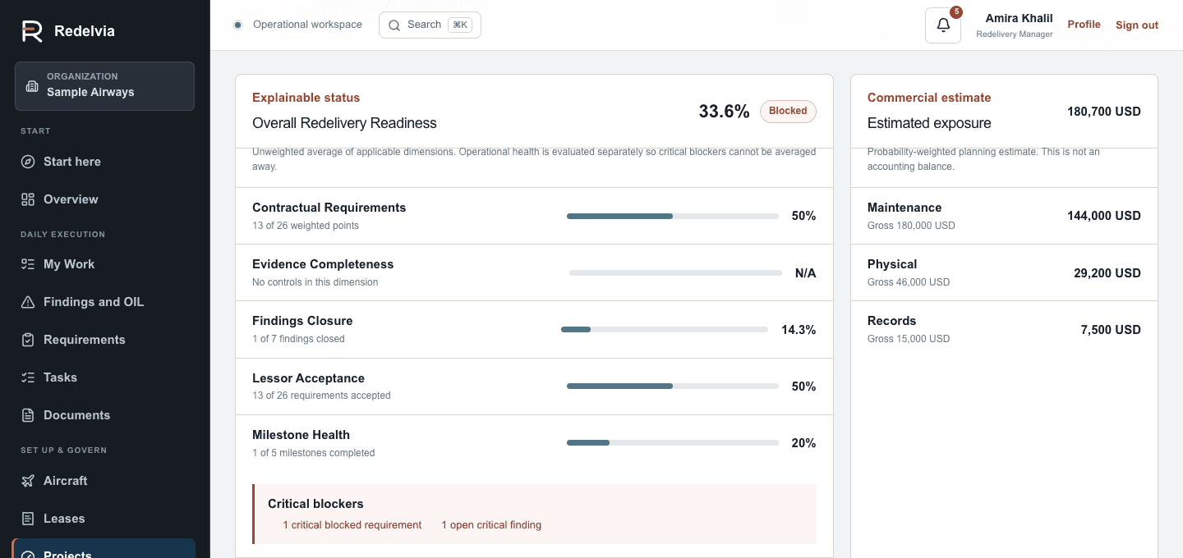The width and height of the screenshot is (1183, 558).
Task: Open Documents section
Action: click(104, 415)
